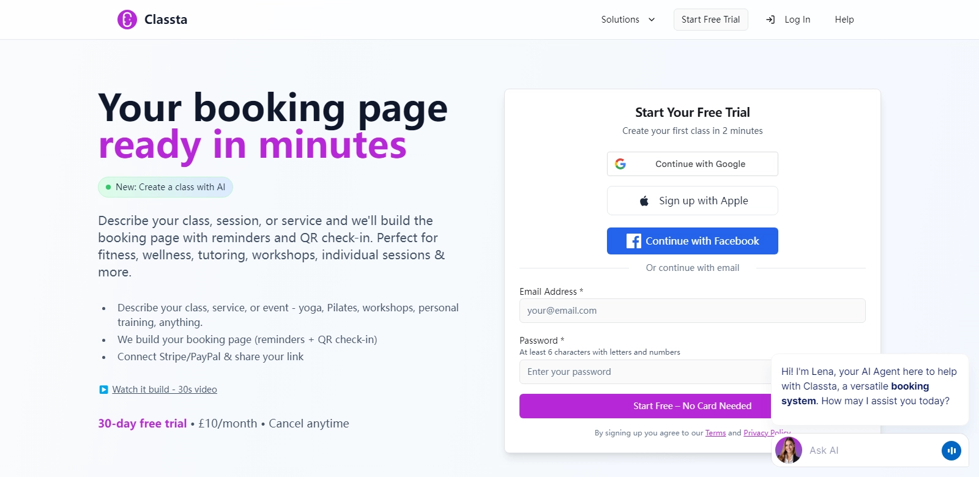This screenshot has height=477, width=979.
Task: Click the voice icon in Ask AI
Action: [951, 451]
